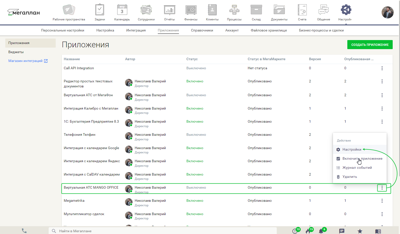Open the Склад module
Screen dimensions: 400x234
coord(256,13)
